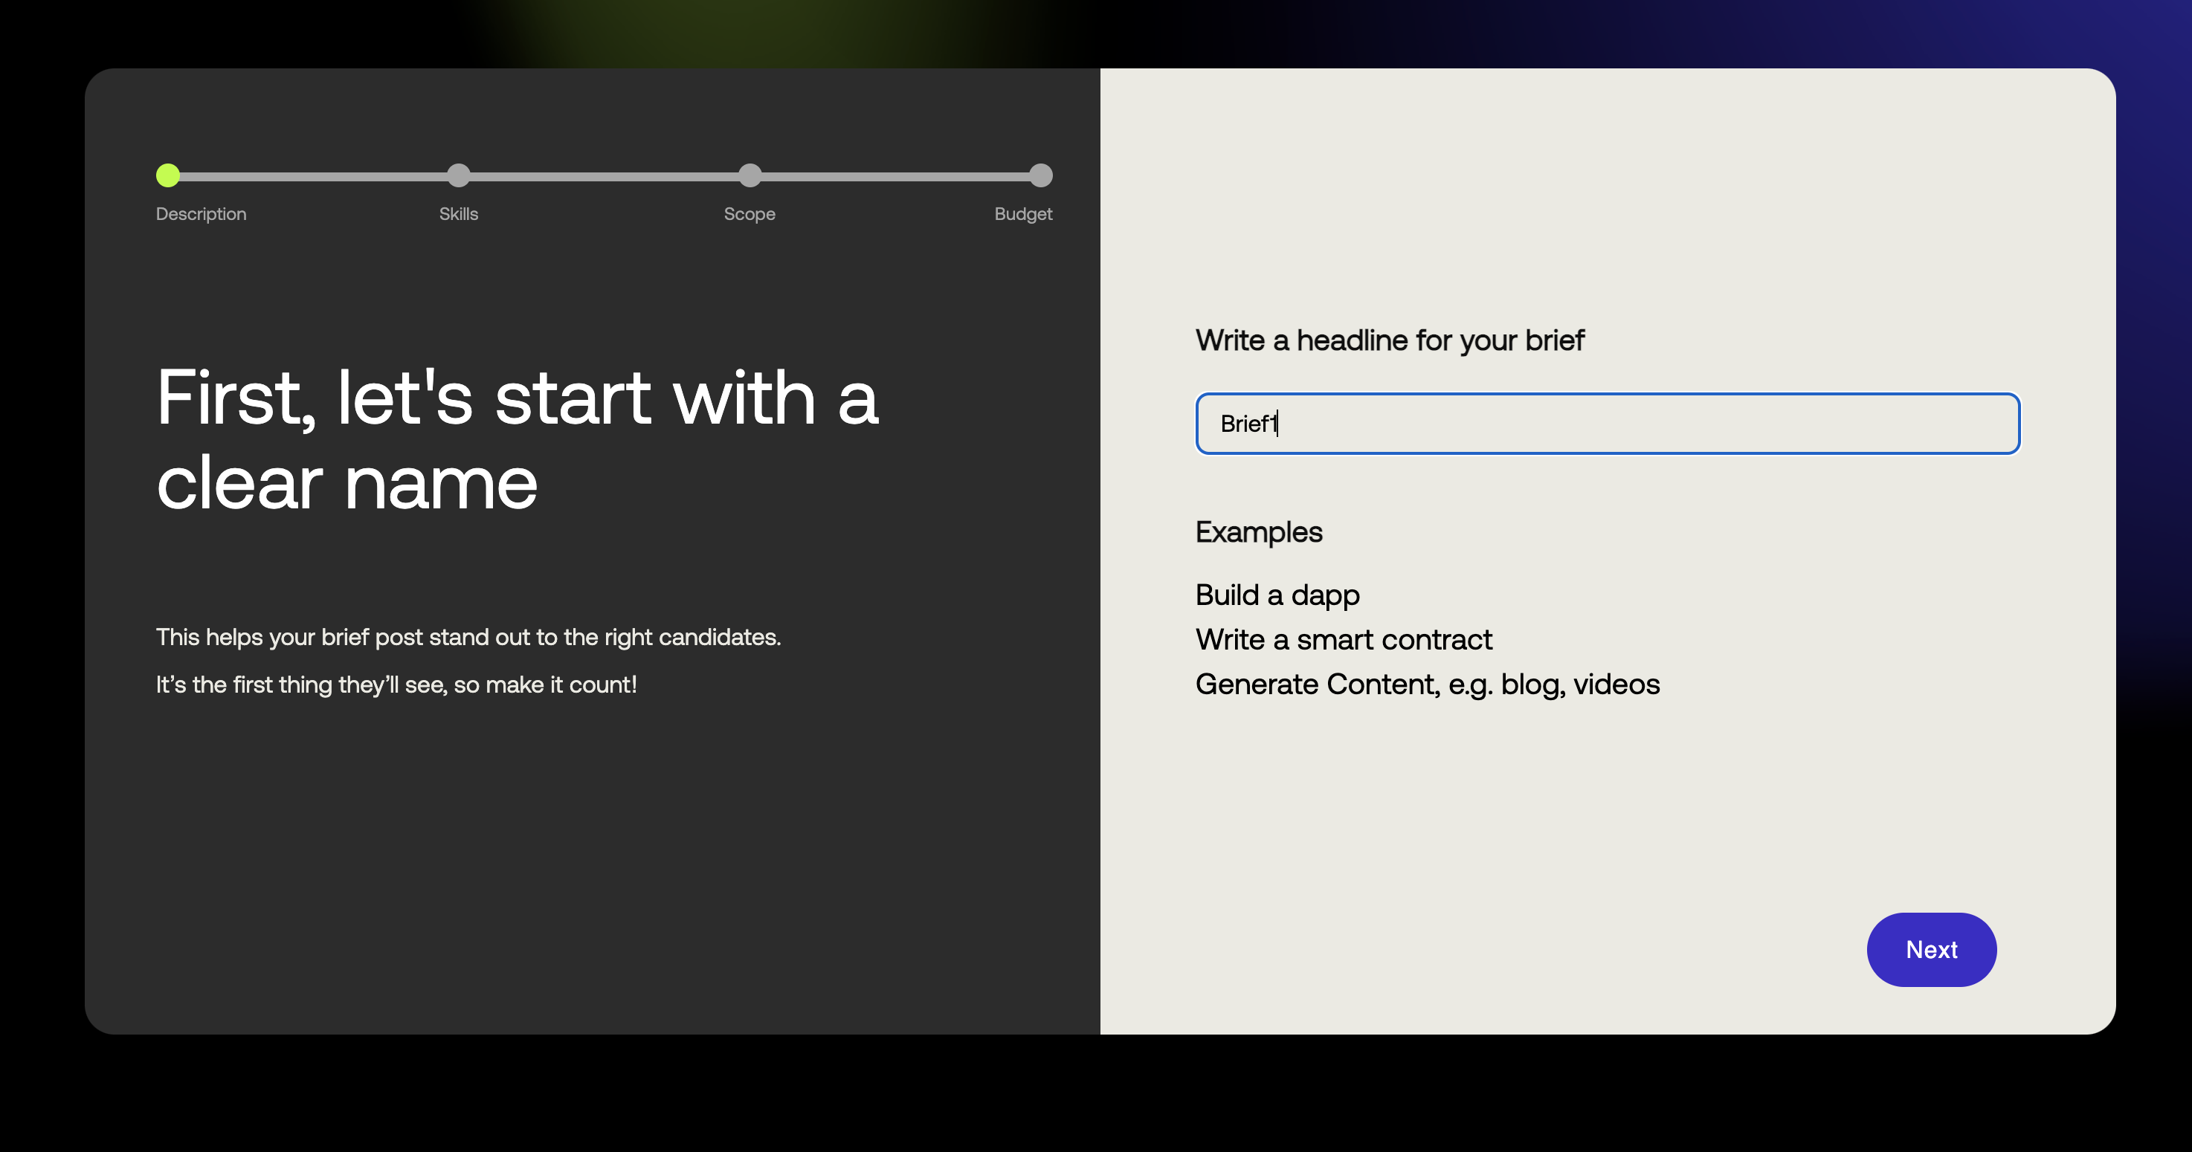Image resolution: width=2192 pixels, height=1152 pixels.
Task: Click 'Write a headline for your brief' label
Action: 1390,340
